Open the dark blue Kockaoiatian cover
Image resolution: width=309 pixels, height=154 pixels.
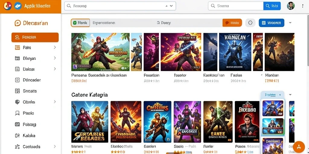click(x=210, y=52)
